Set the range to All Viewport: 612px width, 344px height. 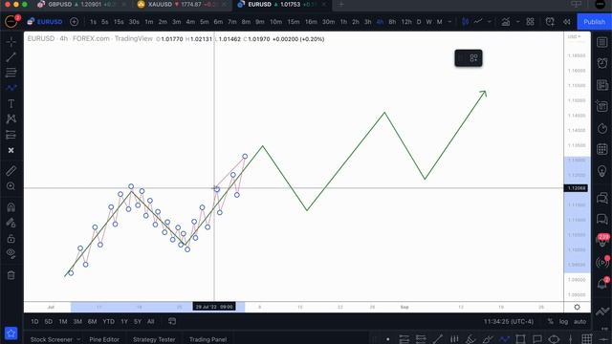(151, 322)
